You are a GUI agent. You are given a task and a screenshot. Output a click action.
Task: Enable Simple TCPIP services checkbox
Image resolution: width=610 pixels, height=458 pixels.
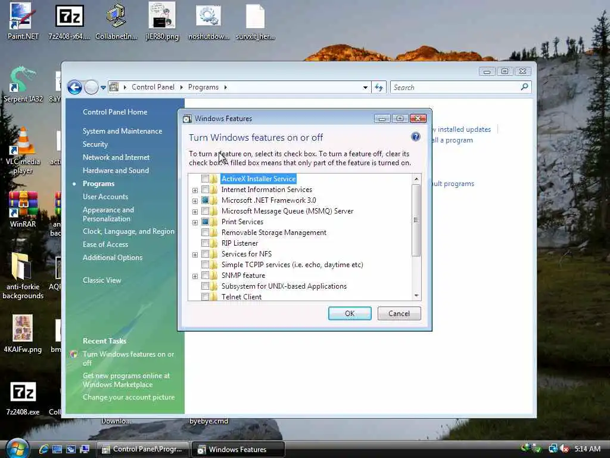tap(205, 264)
